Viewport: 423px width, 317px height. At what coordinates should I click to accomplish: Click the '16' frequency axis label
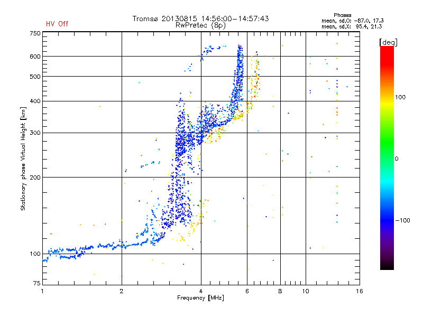360,291
